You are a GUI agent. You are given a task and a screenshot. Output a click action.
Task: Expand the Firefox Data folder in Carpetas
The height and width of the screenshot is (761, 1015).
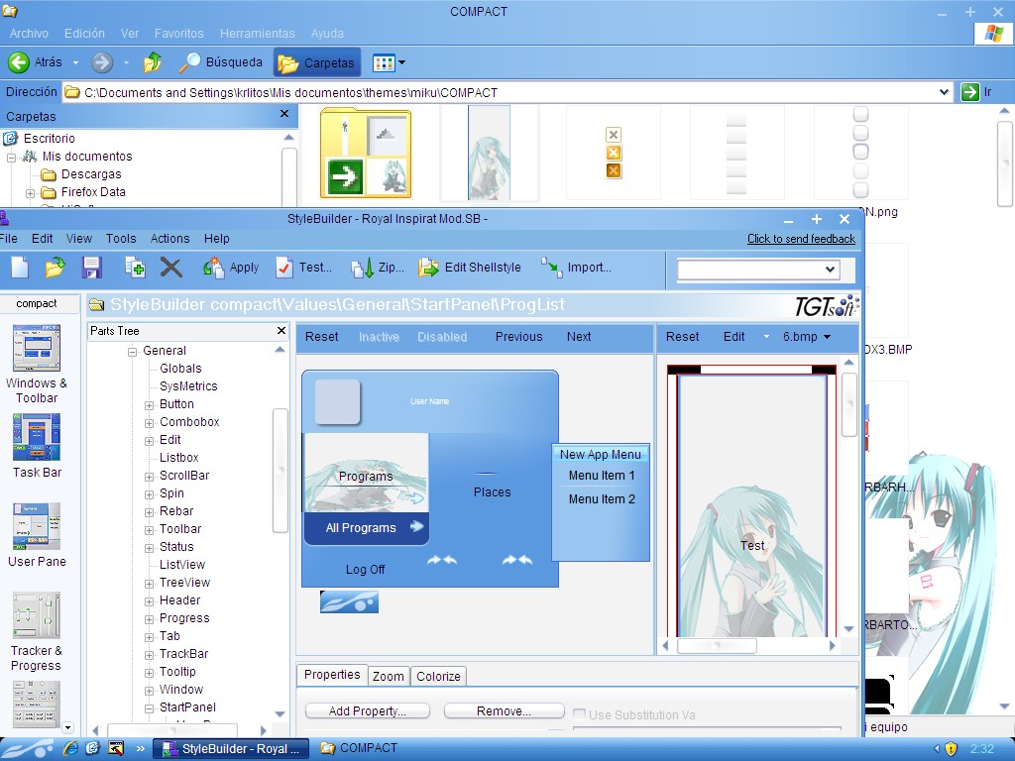(30, 193)
